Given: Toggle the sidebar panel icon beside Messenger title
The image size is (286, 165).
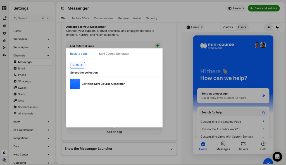Looking at the screenshot, I should (x=63, y=8).
